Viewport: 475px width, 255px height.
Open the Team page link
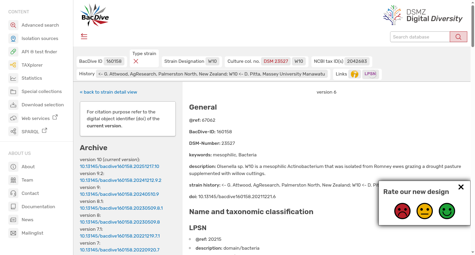[27, 180]
